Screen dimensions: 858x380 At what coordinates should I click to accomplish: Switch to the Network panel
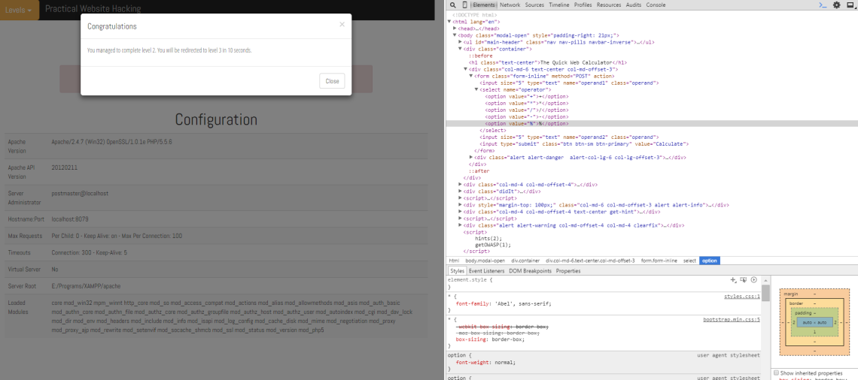click(x=510, y=5)
